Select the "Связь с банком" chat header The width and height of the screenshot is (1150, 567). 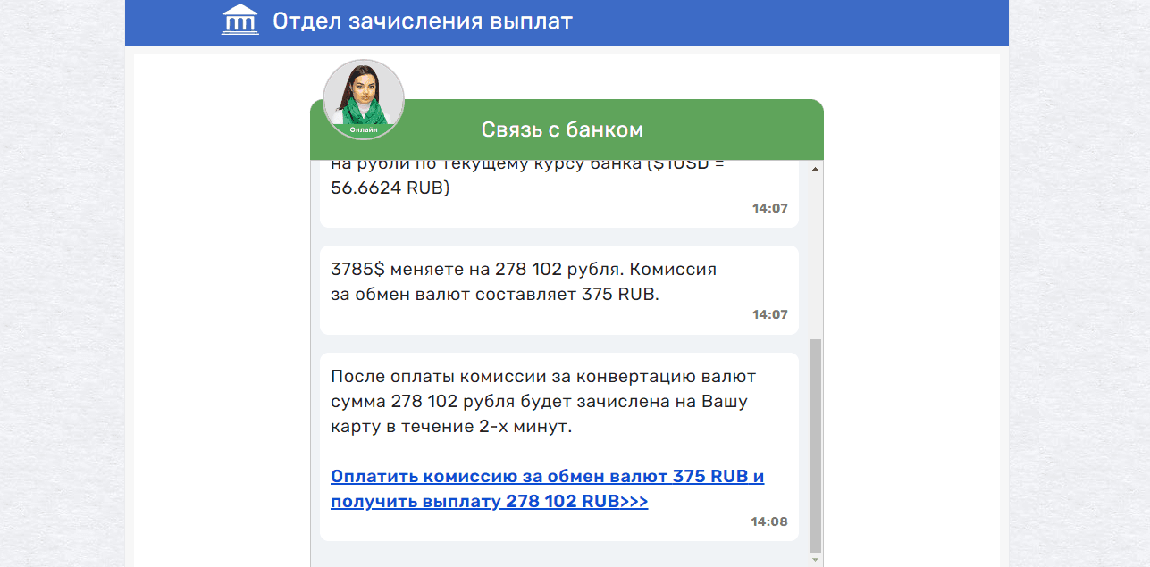[564, 129]
